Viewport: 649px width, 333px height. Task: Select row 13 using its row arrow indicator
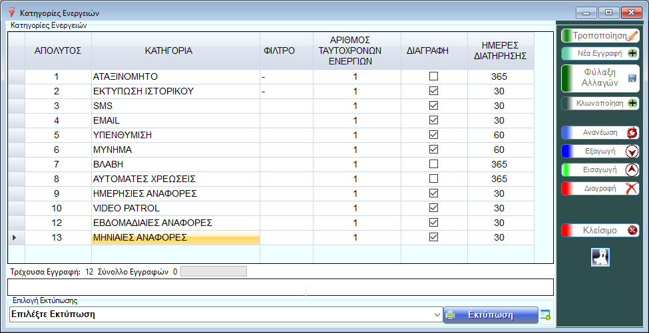(x=16, y=237)
